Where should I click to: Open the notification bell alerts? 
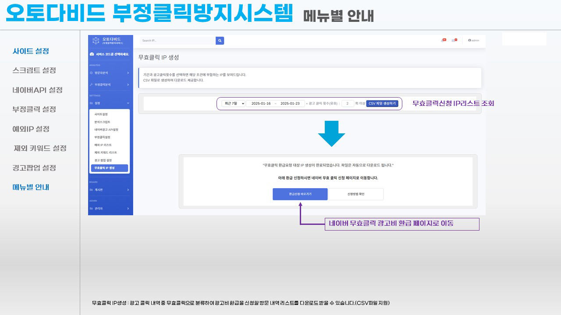click(443, 40)
